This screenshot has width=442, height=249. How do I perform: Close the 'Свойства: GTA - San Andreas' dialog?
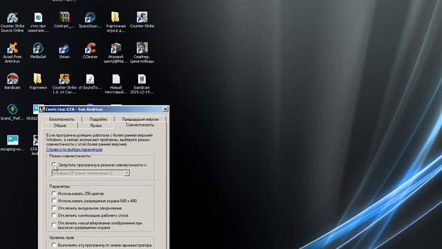(166, 109)
